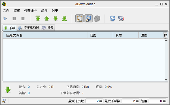The image size is (170, 105).
Task: Sort by 任务/文件名 column header
Action: 45,35
